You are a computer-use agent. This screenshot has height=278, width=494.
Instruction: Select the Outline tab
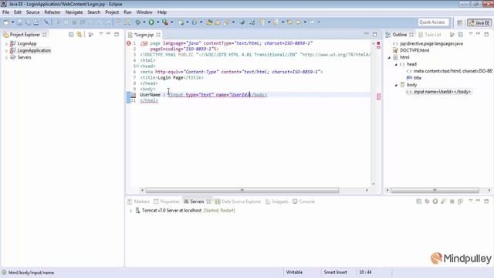tap(399, 35)
